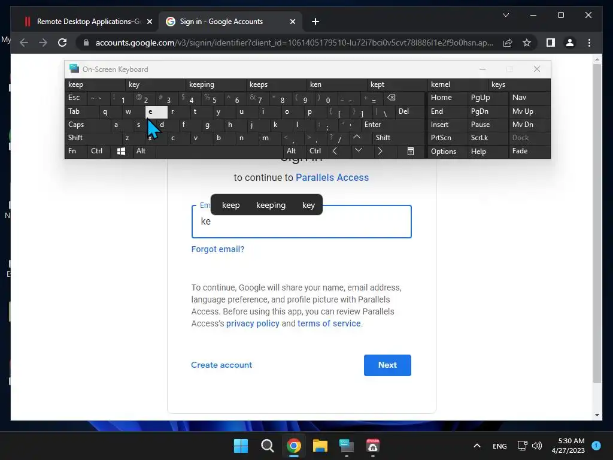The image size is (613, 460).
Task: Click the Chrome forward arrow
Action: [x=43, y=43]
